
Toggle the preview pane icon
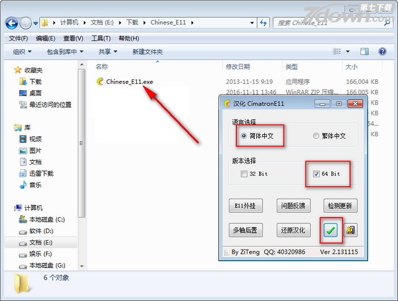364,52
